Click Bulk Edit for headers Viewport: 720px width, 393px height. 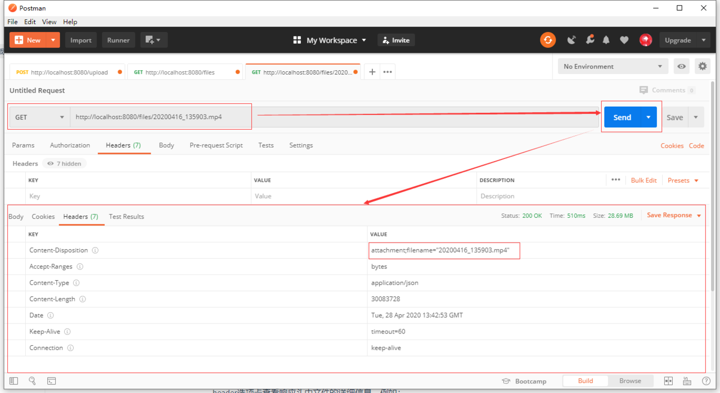tap(644, 180)
